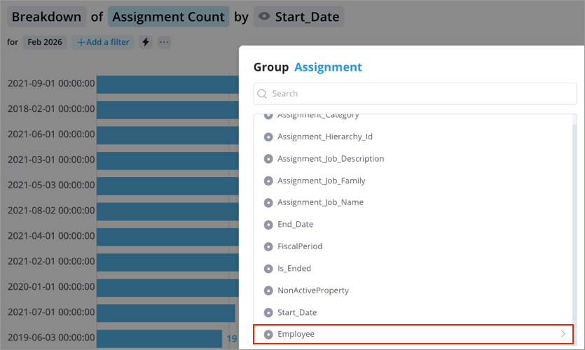The height and width of the screenshot is (350, 585).
Task: Choose Assignment_Job_Family from the list
Action: [x=321, y=181]
